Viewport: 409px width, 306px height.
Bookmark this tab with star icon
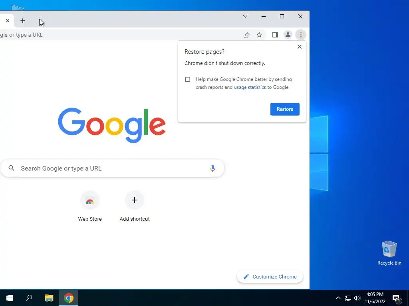[x=259, y=35]
